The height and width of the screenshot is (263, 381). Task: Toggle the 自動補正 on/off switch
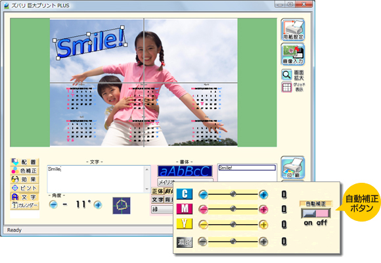tap(315, 214)
